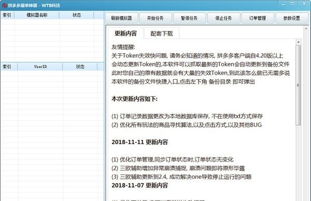Click the 2018-11-11 更新内容 heading
Viewport: 311px width, 201px height.
(139, 142)
